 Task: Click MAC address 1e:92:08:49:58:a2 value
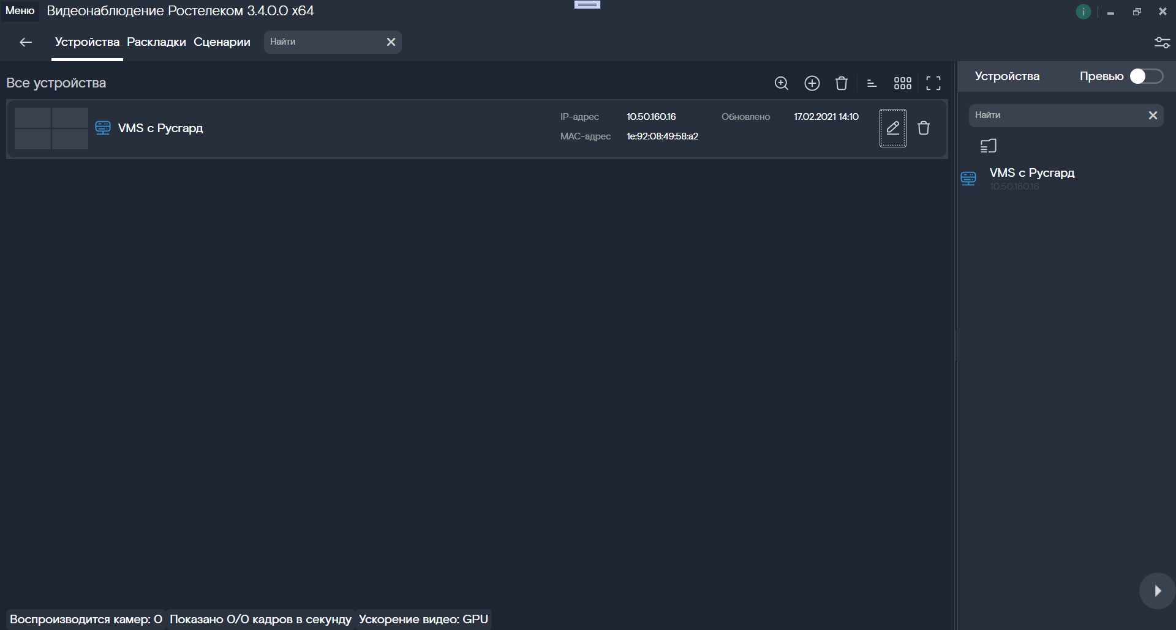point(662,136)
